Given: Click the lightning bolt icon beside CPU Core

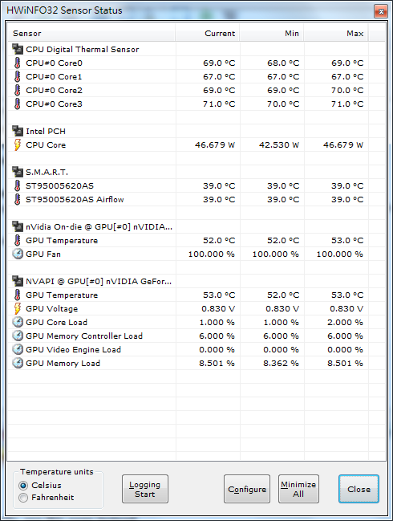Looking at the screenshot, I should [x=18, y=144].
